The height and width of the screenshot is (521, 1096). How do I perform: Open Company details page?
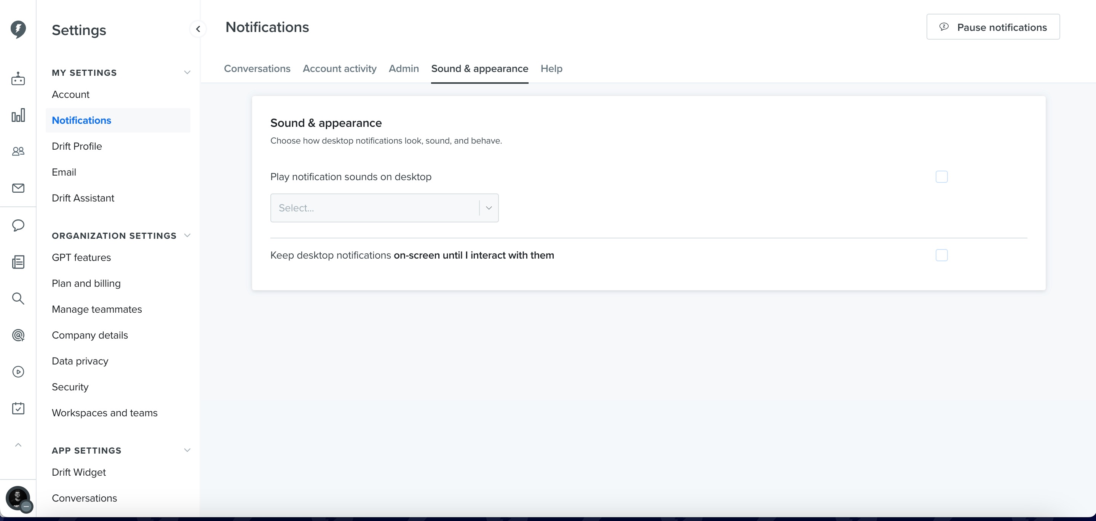90,335
